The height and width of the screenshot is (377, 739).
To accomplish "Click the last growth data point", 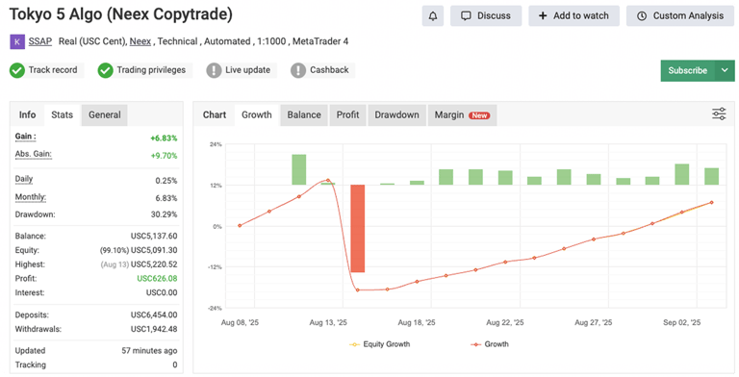I will tap(712, 203).
